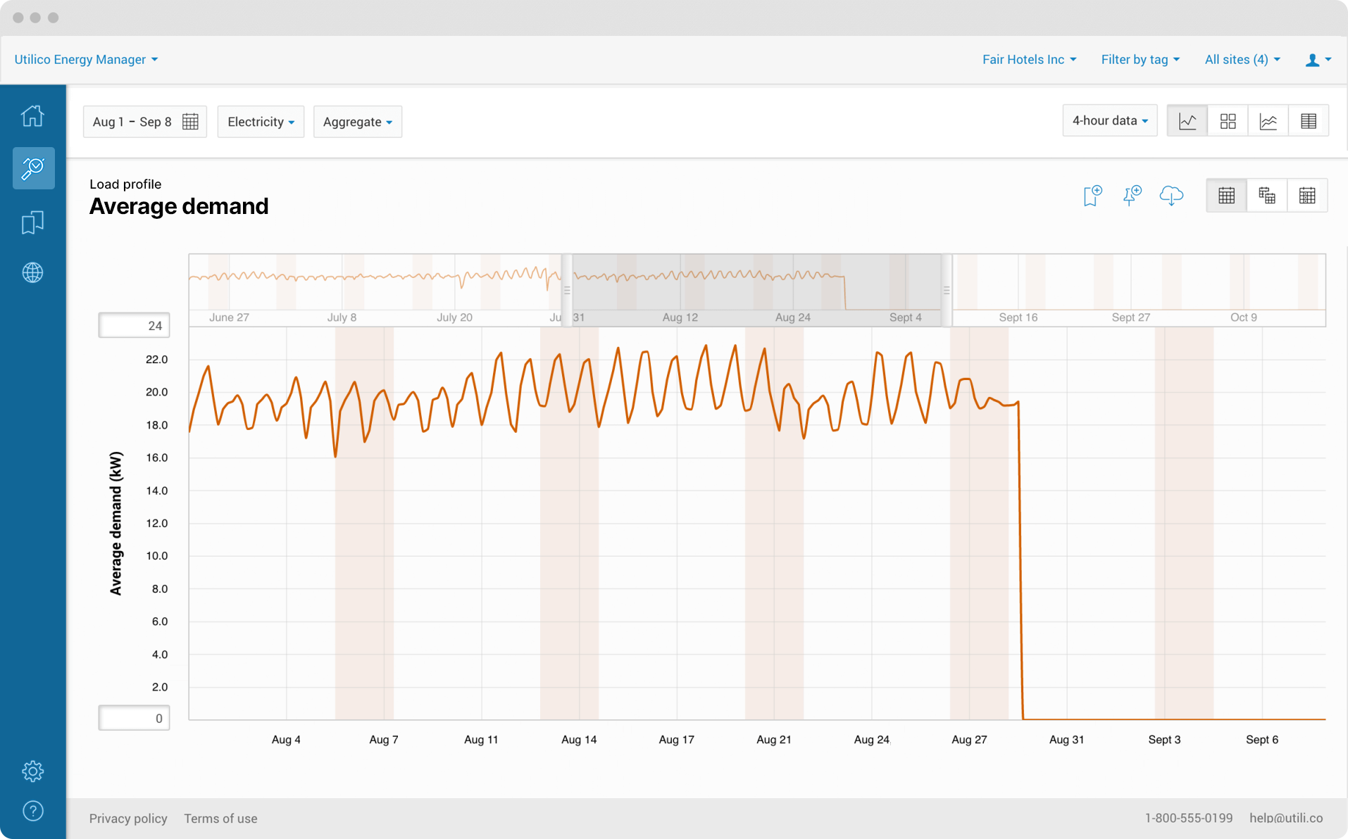Download the Average demand data
The image size is (1348, 839).
pos(1171,196)
